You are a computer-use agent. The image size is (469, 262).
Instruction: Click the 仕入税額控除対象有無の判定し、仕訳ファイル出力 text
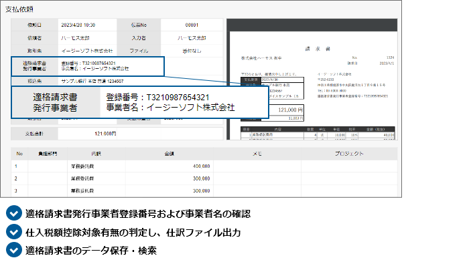133,233
